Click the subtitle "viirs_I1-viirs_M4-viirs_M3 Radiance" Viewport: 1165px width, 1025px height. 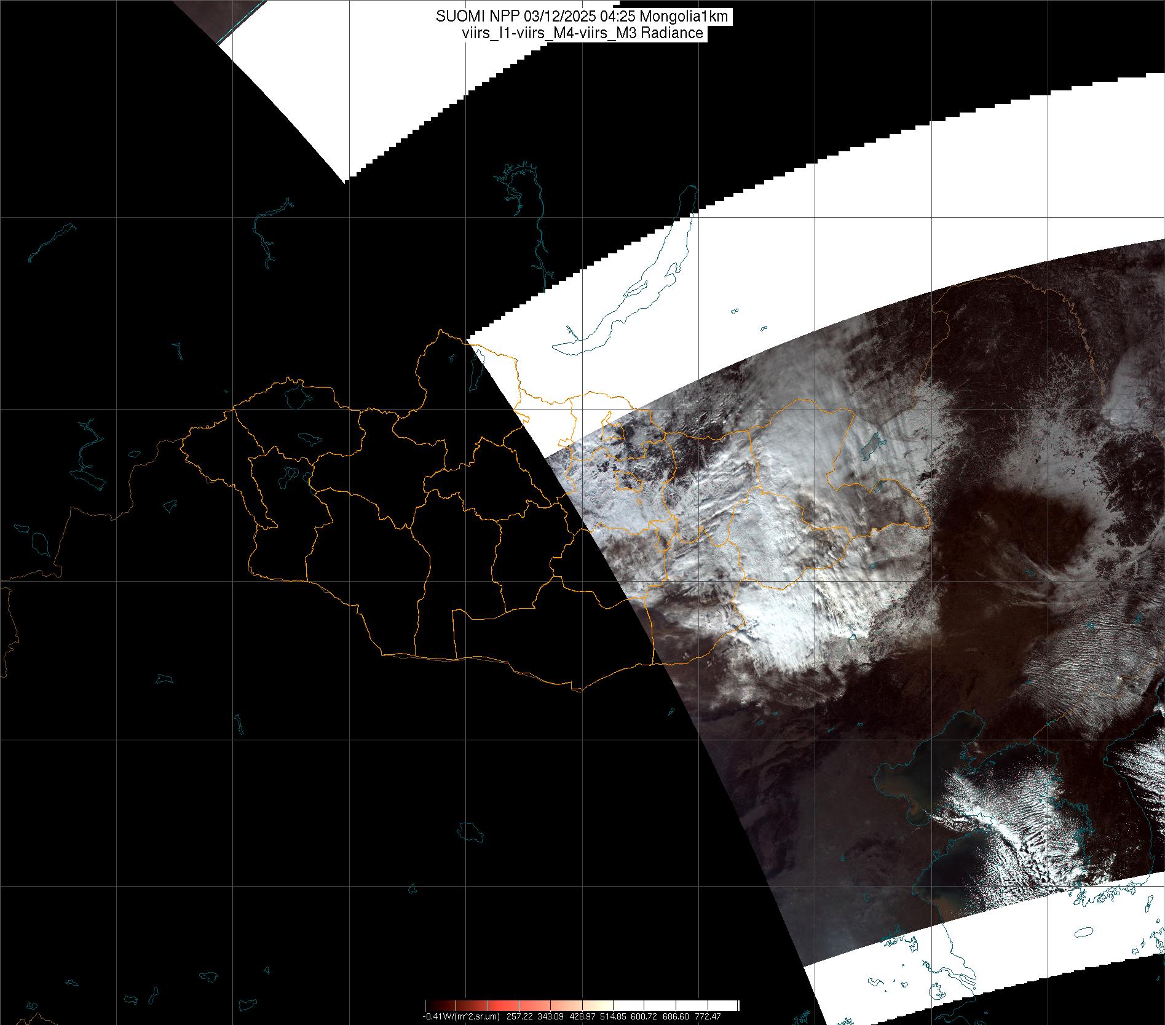point(582,33)
